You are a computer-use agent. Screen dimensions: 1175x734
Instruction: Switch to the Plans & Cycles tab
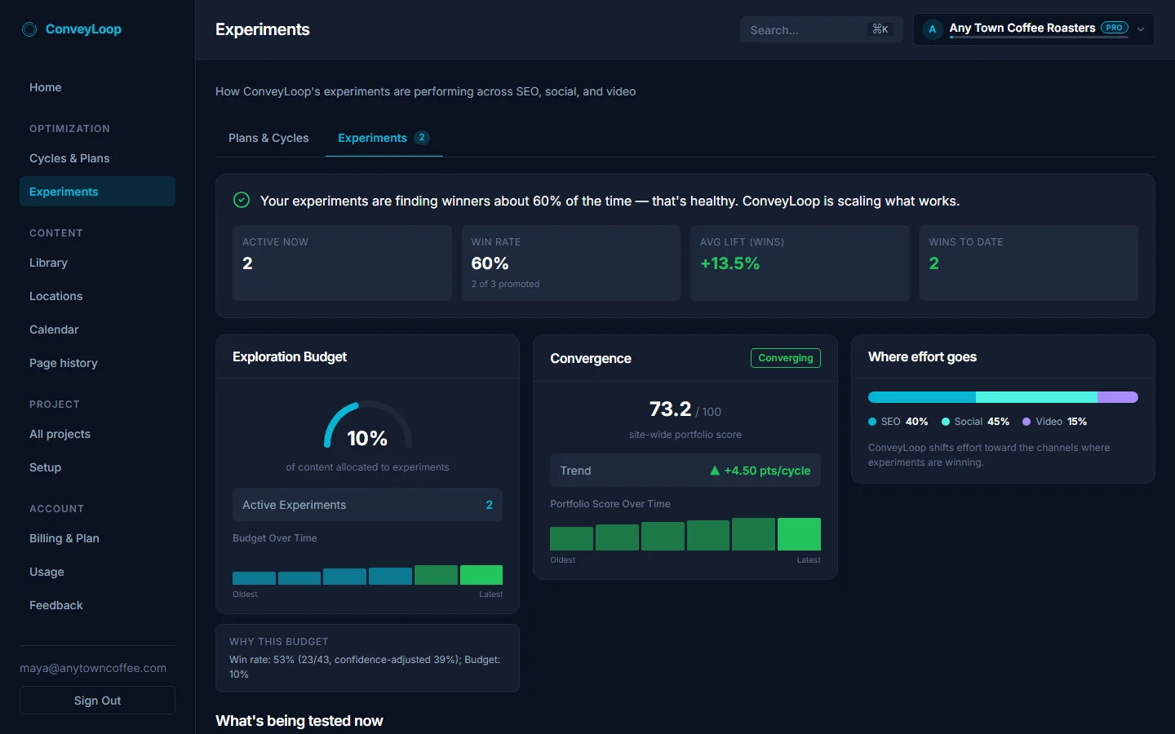(268, 138)
